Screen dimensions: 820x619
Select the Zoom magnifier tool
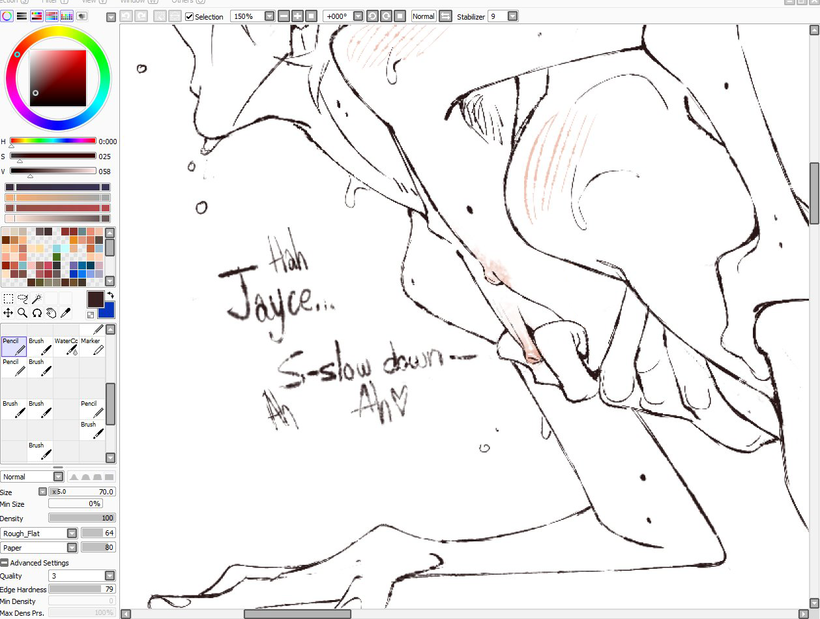pyautogui.click(x=22, y=313)
